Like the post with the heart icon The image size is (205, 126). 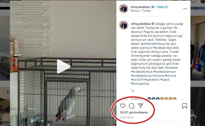123,106
